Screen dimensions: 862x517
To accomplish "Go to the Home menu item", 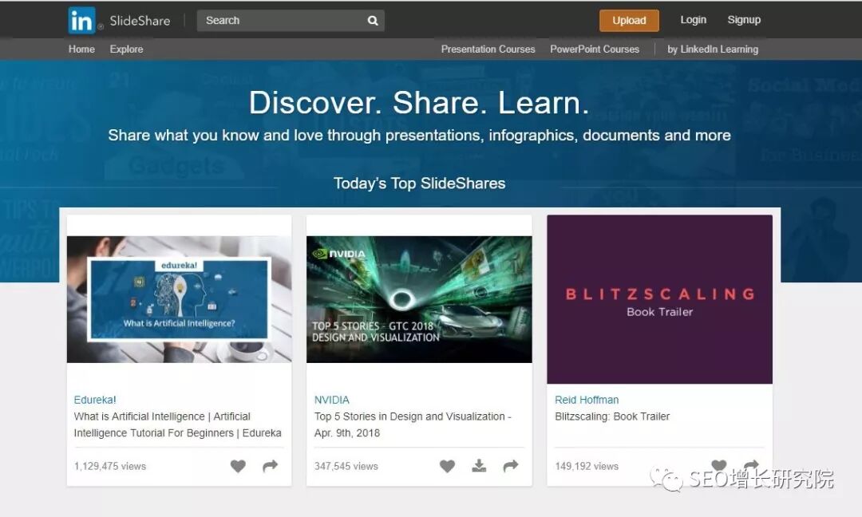I will [81, 49].
